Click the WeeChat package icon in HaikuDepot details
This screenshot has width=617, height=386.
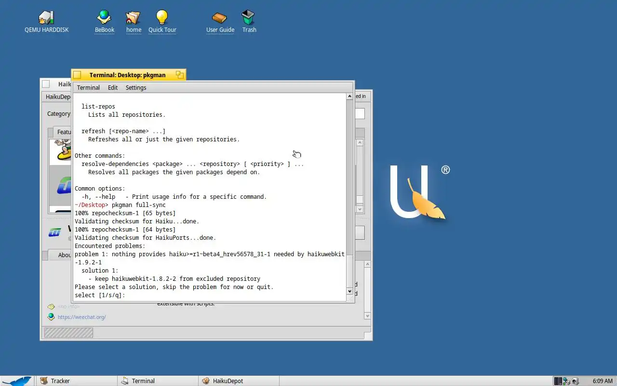tap(55, 233)
